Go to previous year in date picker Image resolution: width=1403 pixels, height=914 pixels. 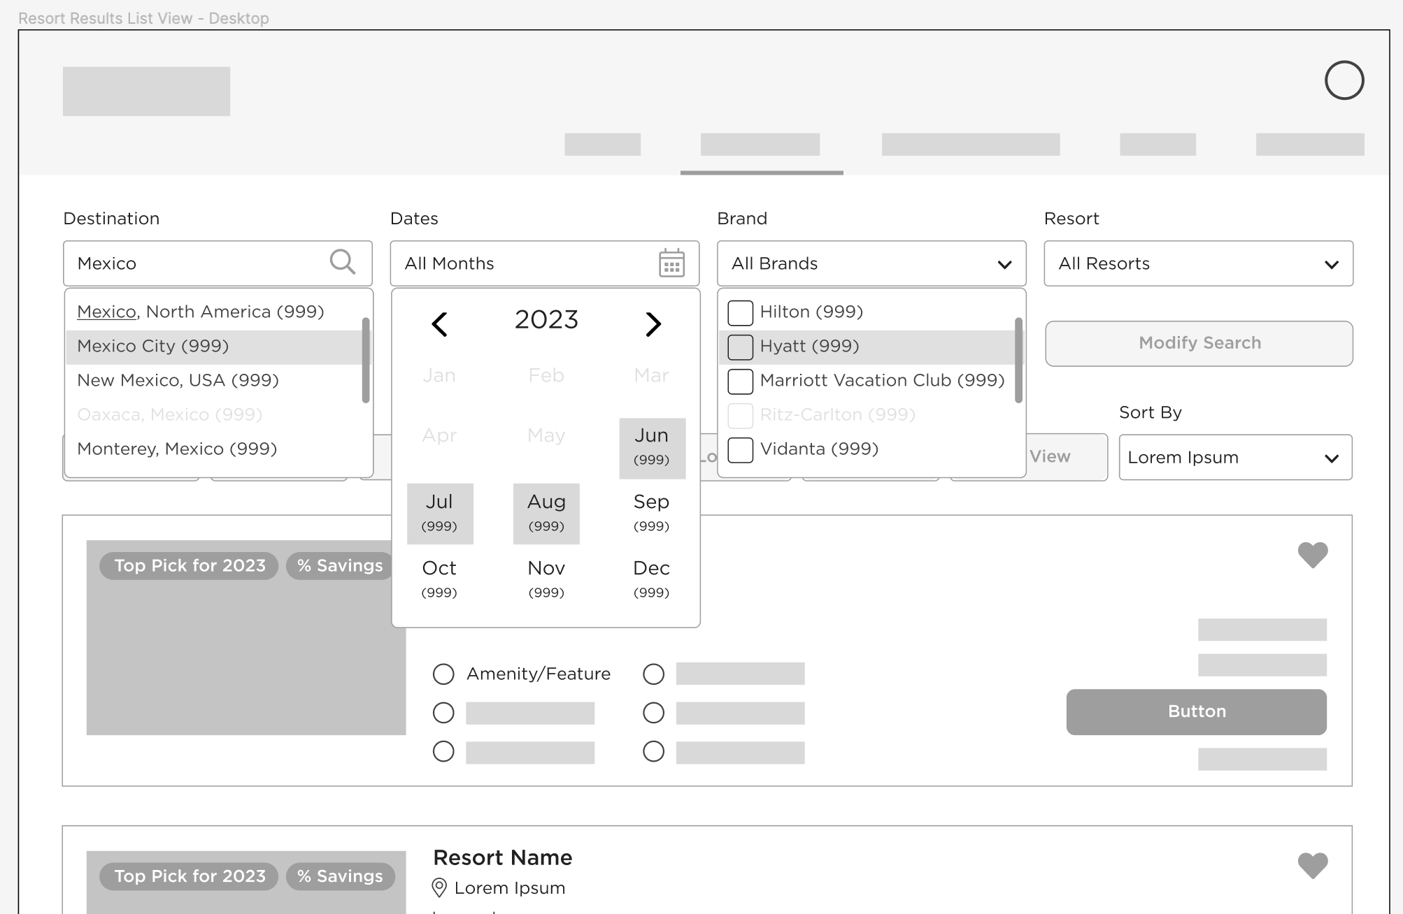(x=439, y=324)
